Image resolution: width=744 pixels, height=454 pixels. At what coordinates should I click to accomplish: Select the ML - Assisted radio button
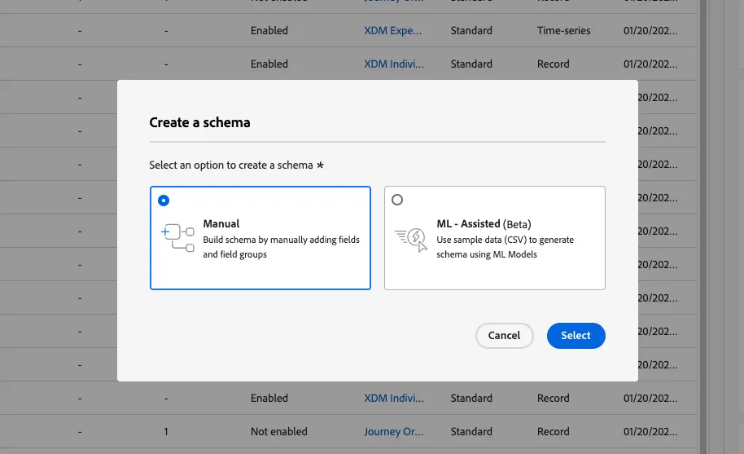(397, 200)
